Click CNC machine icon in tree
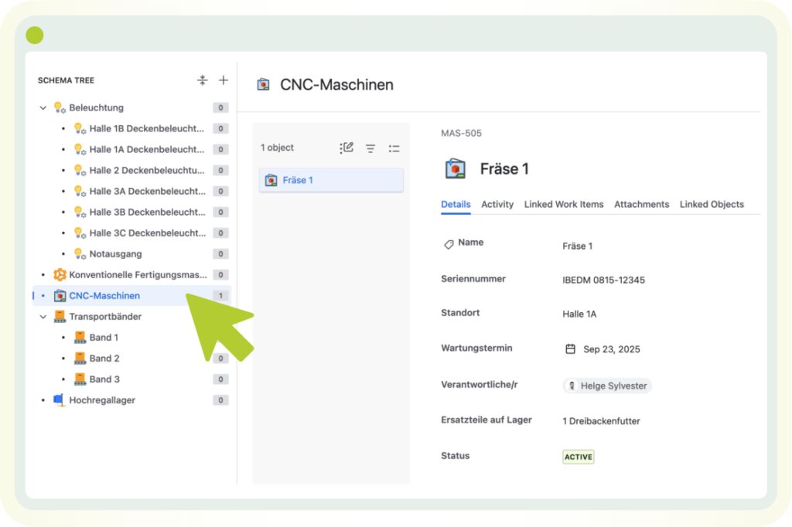Viewport: 792px width, 527px height. [x=60, y=296]
